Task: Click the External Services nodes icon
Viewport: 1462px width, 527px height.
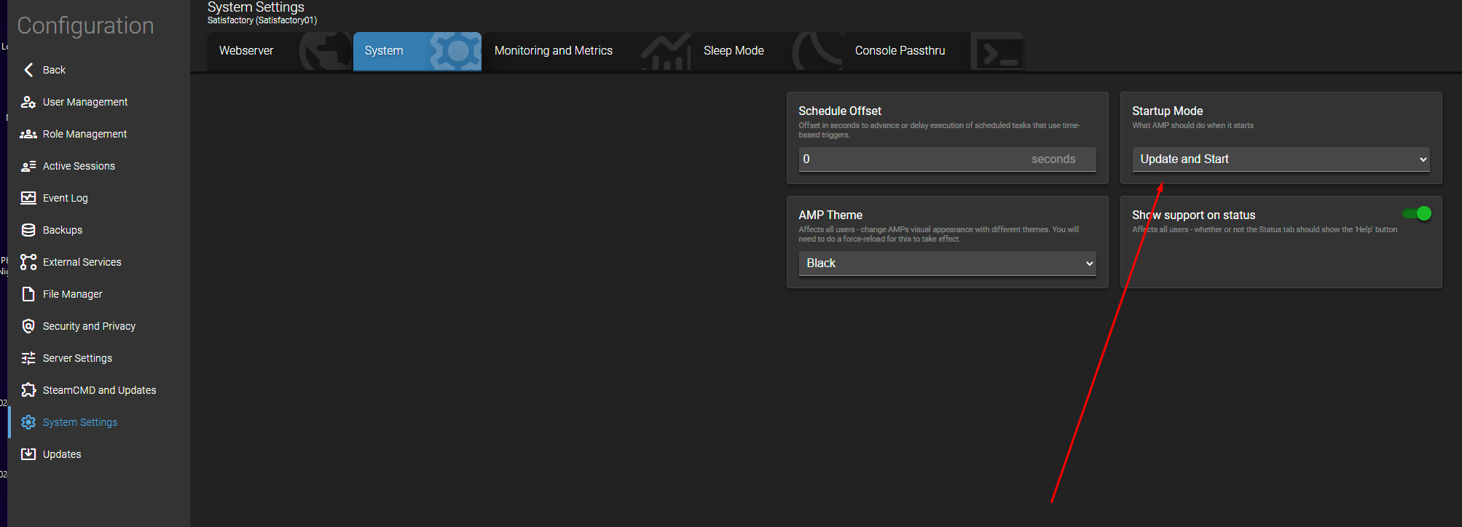Action: pyautogui.click(x=28, y=262)
